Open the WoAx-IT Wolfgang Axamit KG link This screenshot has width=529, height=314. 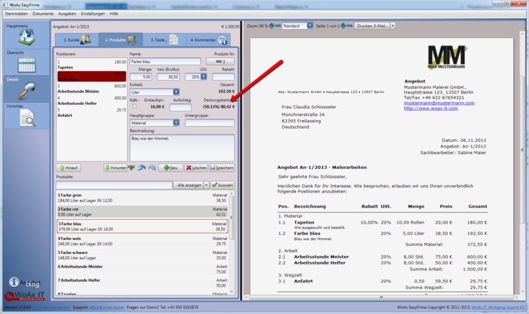point(498,307)
